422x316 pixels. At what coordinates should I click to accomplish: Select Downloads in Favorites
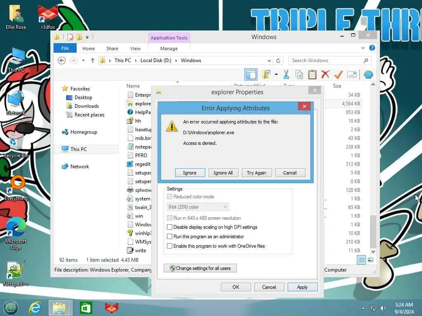87,106
